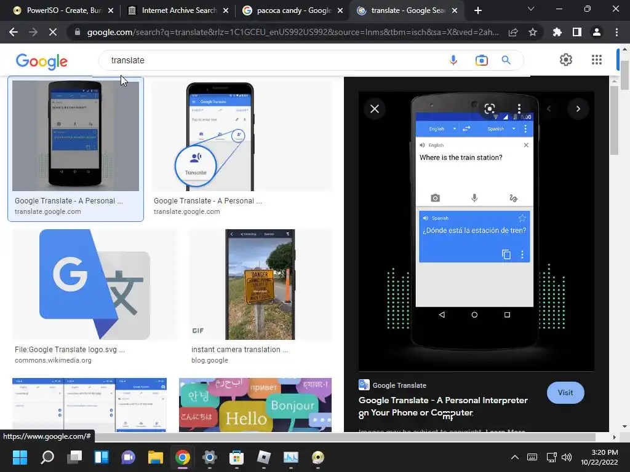Open Chrome three-dot menu
This screenshot has width=630, height=472.
tap(616, 32)
